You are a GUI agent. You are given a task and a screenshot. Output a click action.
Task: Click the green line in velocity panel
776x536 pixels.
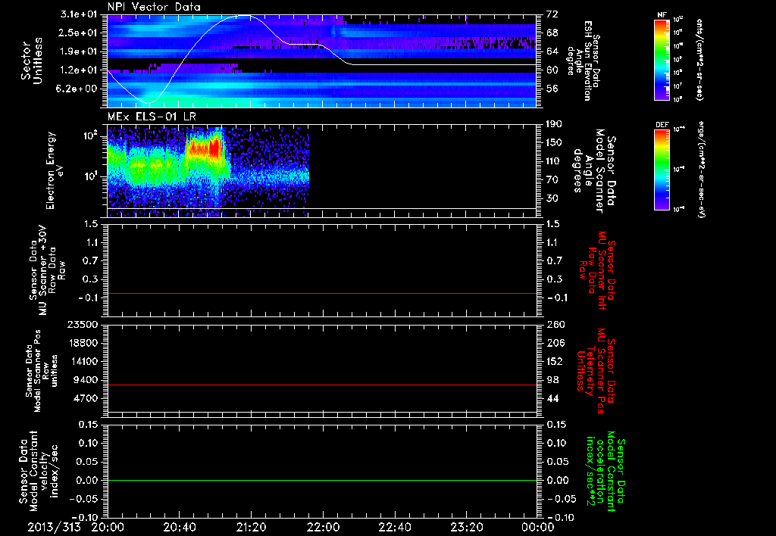coord(322,480)
